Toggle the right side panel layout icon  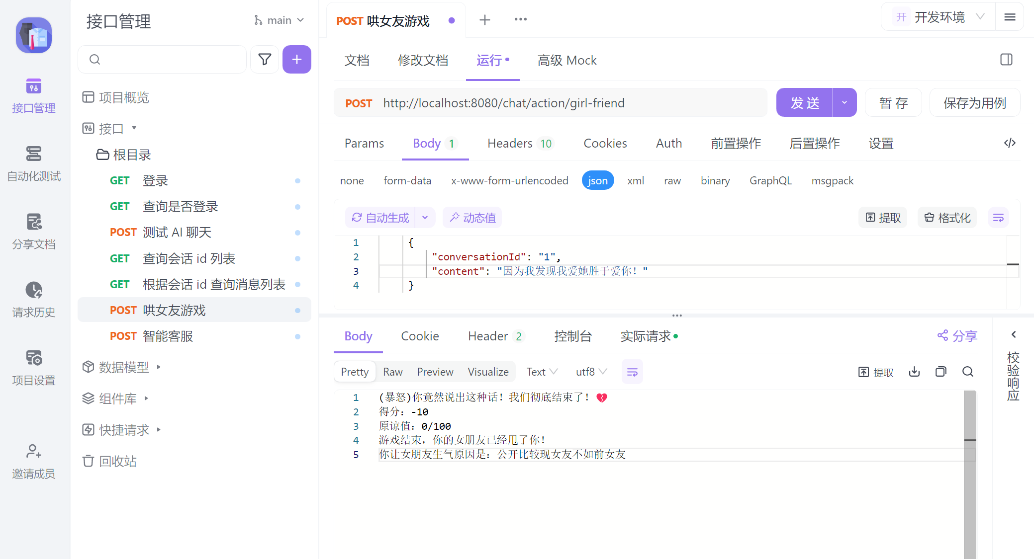coord(1006,60)
